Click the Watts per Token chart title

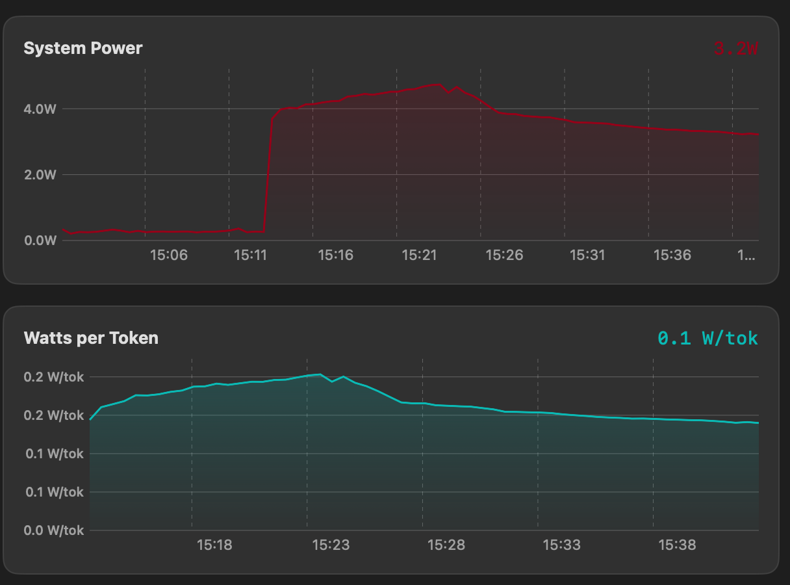click(x=91, y=338)
